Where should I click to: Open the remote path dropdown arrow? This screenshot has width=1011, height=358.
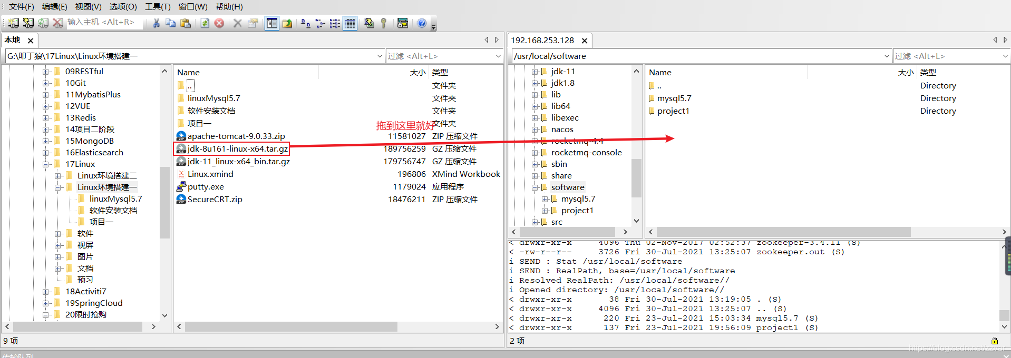click(x=887, y=56)
